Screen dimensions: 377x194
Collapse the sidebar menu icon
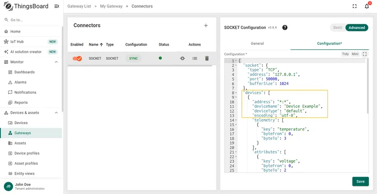(57, 6)
